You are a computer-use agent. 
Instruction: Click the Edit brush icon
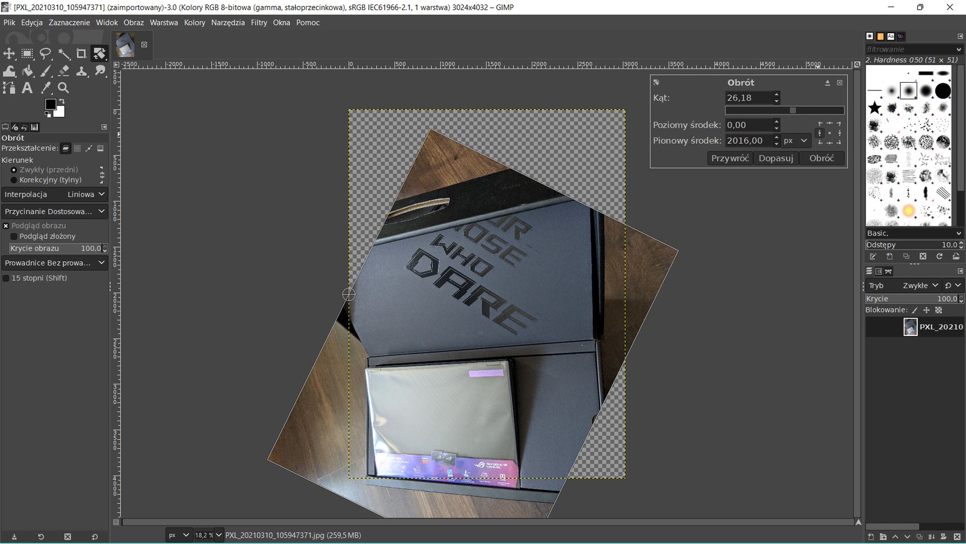click(x=873, y=257)
